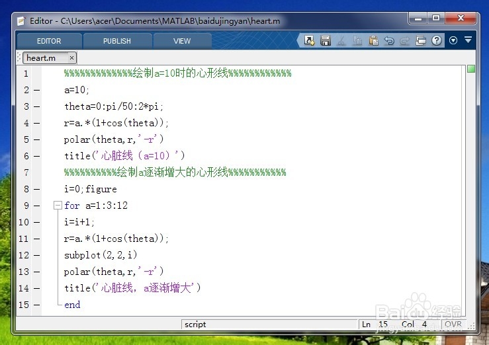Set breakpoint dash on line 3
The height and width of the screenshot is (345, 489).
tap(37, 107)
